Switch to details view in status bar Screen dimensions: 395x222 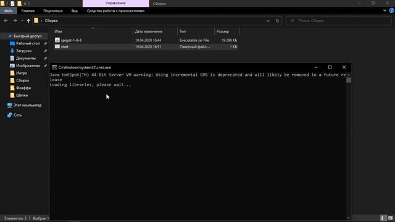point(383,218)
